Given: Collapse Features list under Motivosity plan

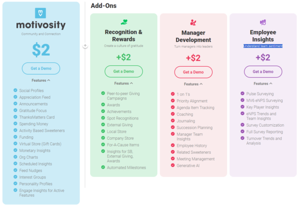Looking at the screenshot, I should (41, 81).
